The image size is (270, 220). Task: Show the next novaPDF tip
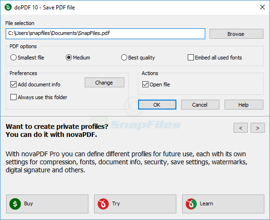pos(258,127)
